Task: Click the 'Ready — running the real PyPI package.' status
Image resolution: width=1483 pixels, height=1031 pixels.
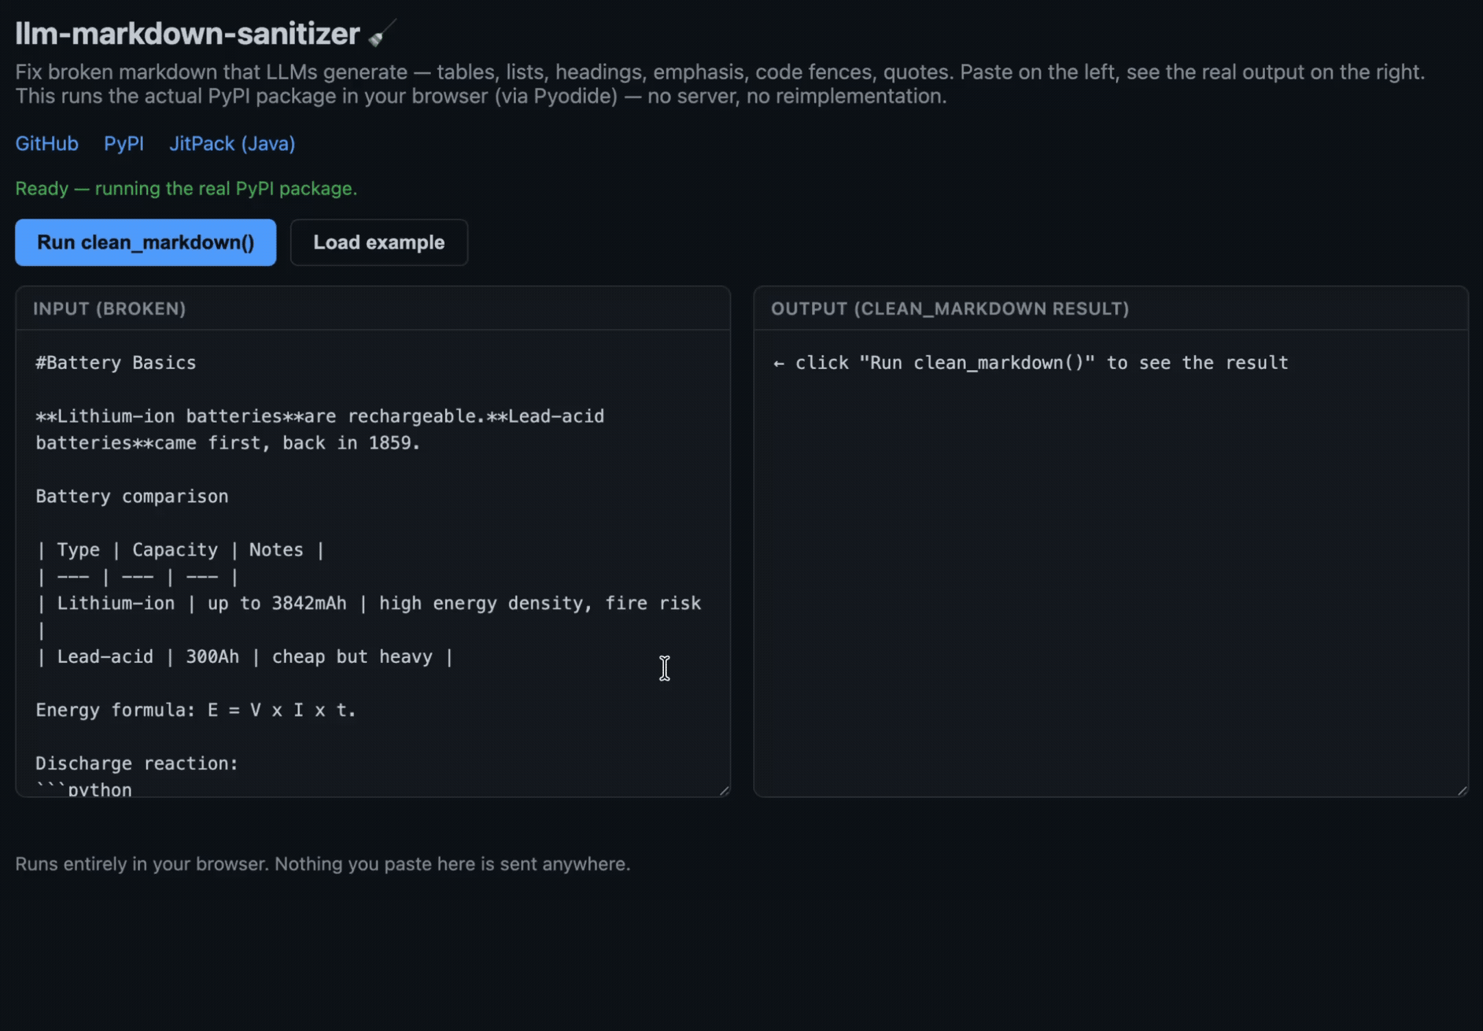Action: point(186,189)
